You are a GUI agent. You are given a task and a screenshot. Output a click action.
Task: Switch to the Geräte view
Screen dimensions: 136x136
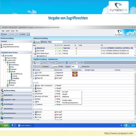coord(55,67)
